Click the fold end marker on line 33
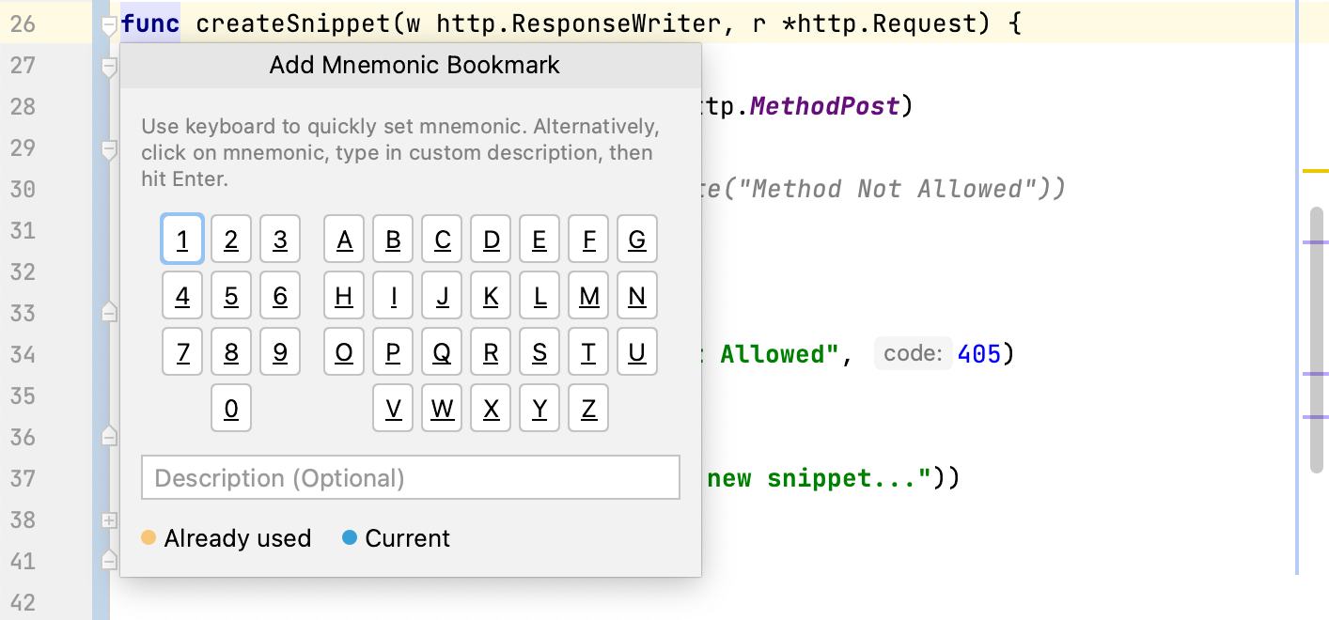Viewport: 1329px width, 620px height. coord(109,313)
